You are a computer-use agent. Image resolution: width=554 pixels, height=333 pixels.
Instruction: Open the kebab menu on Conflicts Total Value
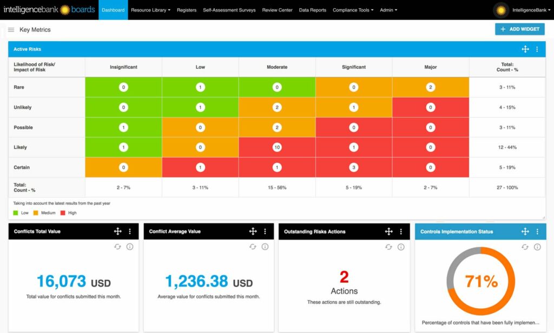coord(130,231)
